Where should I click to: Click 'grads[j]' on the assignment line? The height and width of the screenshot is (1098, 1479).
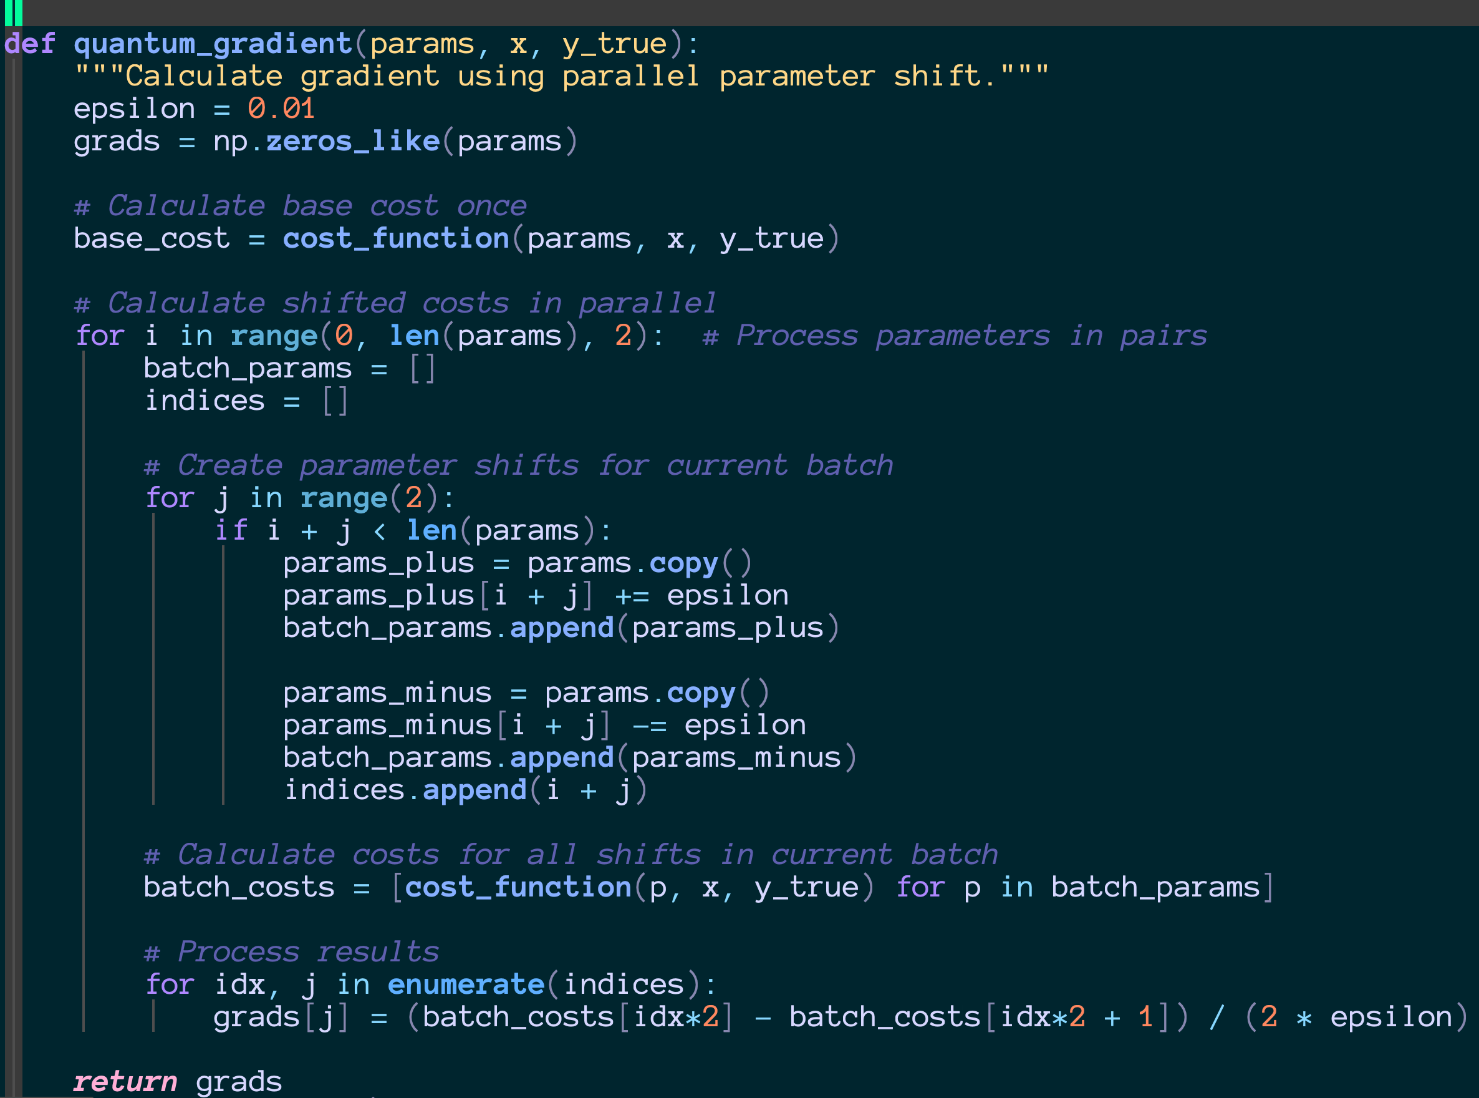[280, 1017]
